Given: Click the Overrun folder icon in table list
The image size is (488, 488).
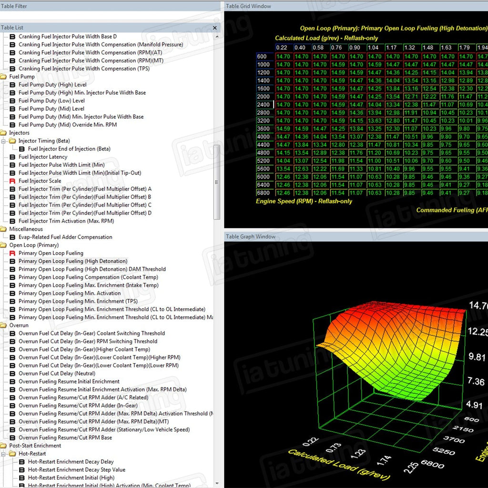Looking at the screenshot, I should [x=4, y=325].
